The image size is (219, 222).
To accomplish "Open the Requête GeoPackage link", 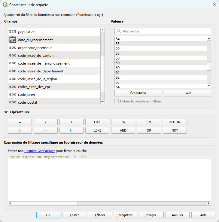I will [40, 151].
